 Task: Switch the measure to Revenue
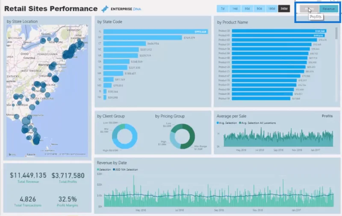point(328,9)
